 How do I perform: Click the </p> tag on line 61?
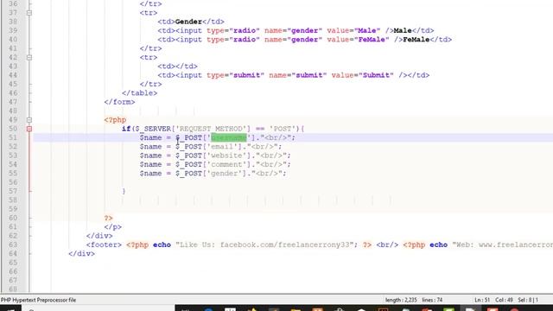pos(113,226)
